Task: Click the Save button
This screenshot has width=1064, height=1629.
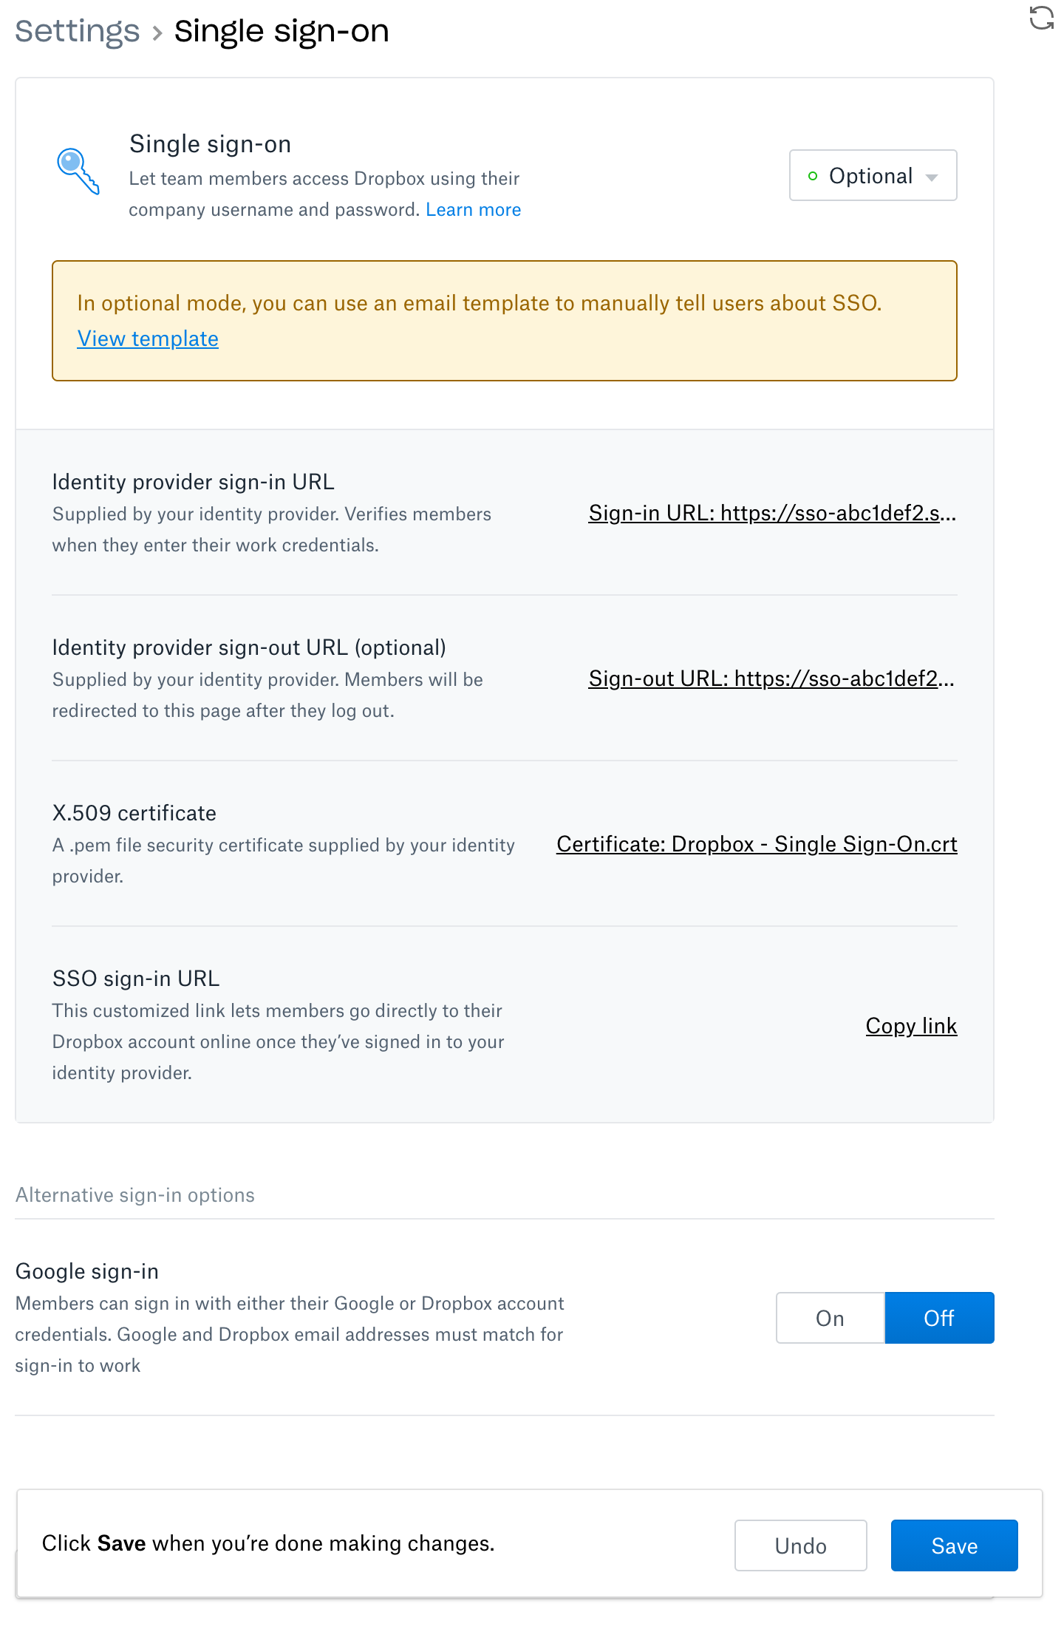Action: (x=954, y=1545)
